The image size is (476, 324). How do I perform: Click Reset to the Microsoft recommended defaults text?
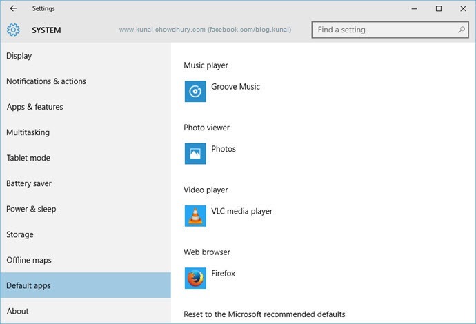pyautogui.click(x=264, y=314)
